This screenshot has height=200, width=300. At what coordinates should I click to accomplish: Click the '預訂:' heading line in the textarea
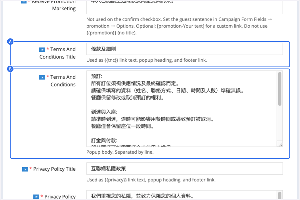97,76
